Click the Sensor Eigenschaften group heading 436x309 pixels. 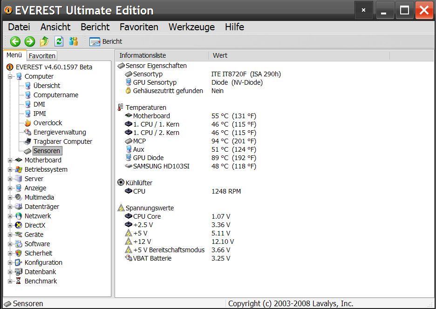(x=156, y=66)
